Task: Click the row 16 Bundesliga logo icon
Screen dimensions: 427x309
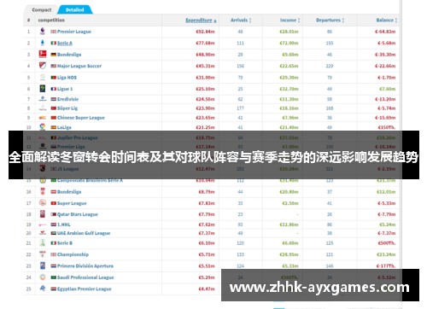Action: coord(43,191)
